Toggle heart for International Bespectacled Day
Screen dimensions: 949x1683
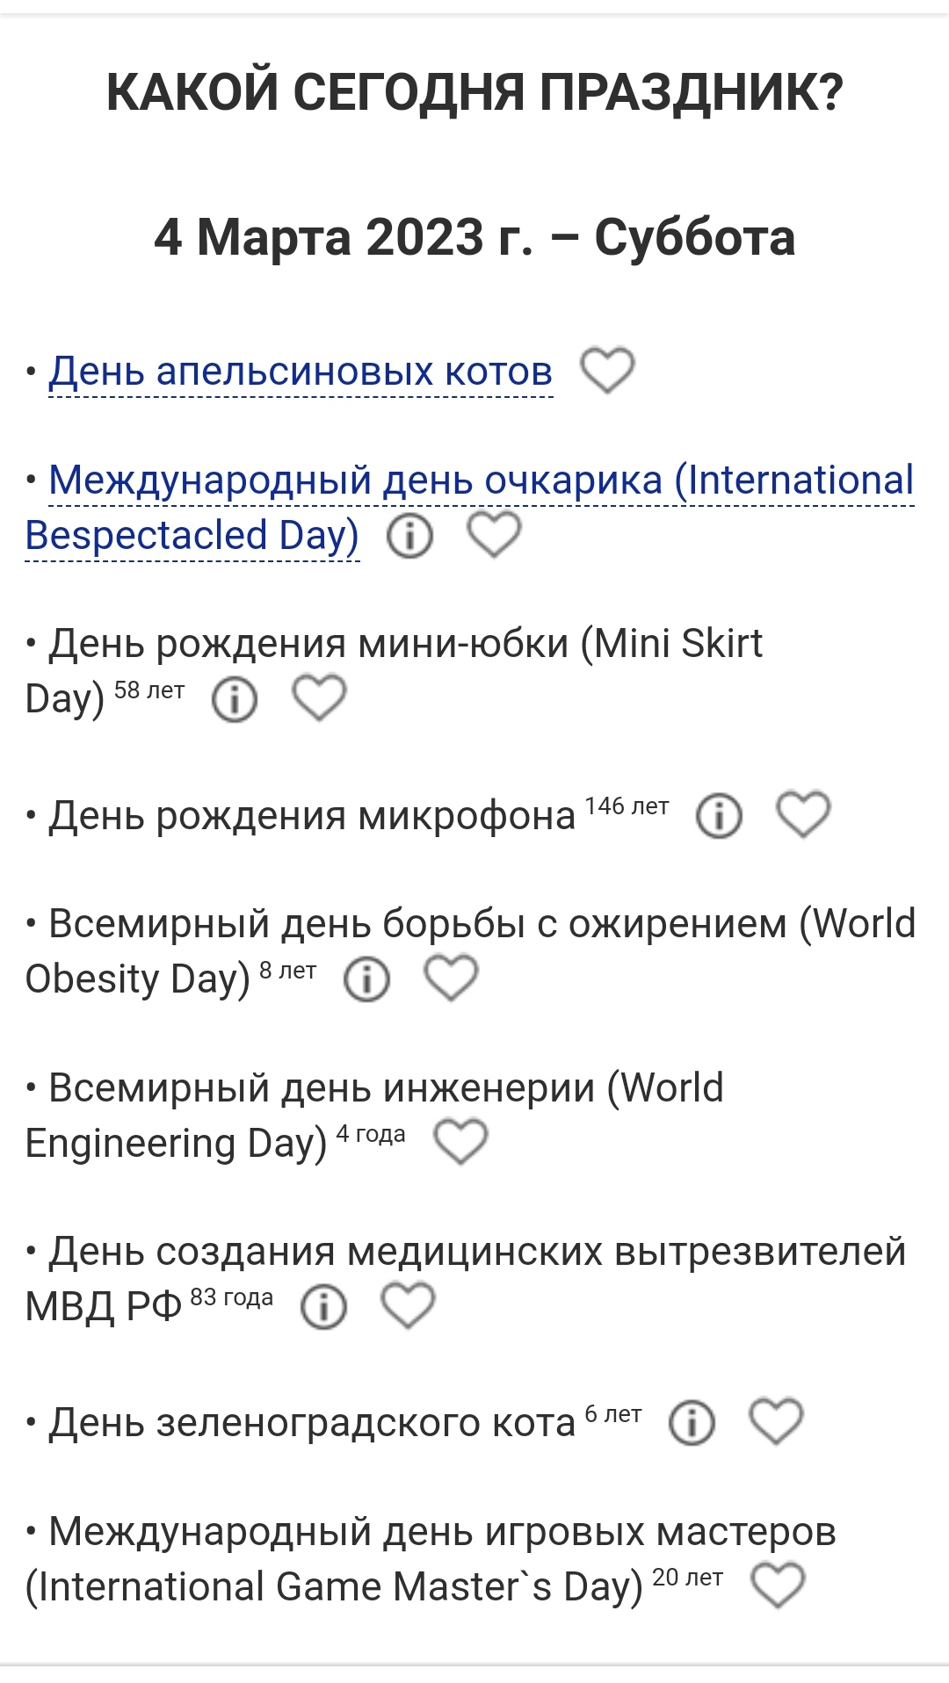494,534
